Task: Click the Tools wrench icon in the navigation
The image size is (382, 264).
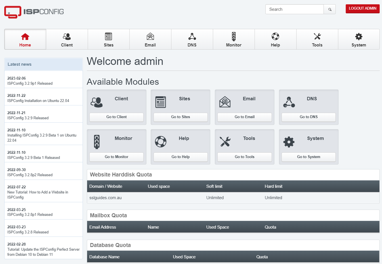Action: pyautogui.click(x=317, y=36)
